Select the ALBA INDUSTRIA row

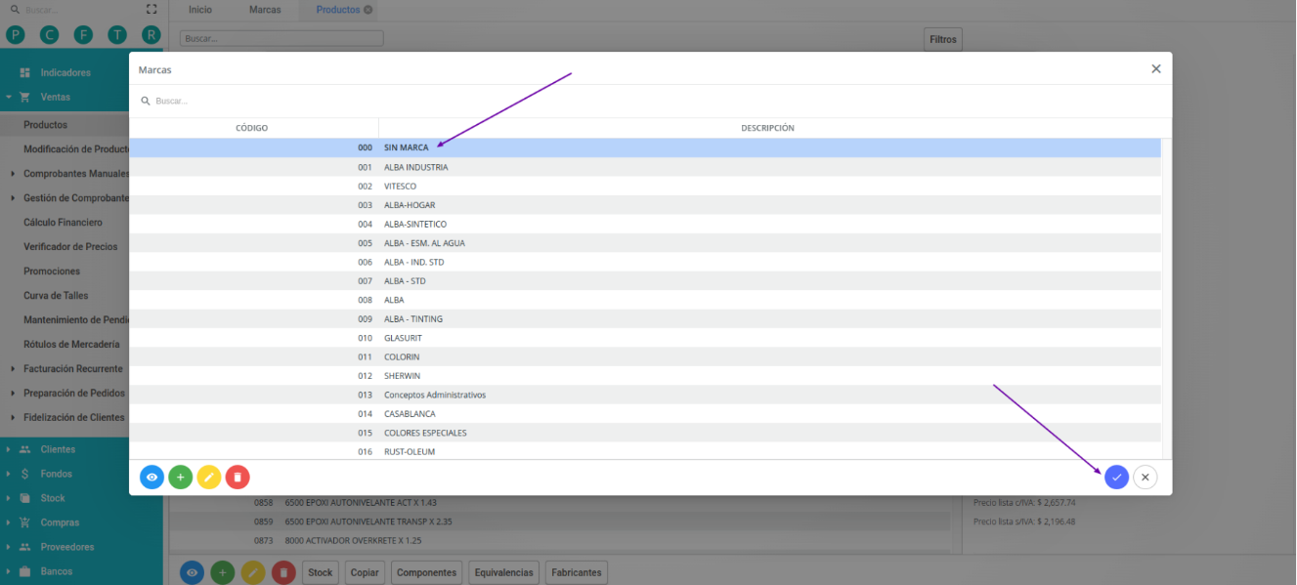pyautogui.click(x=645, y=167)
